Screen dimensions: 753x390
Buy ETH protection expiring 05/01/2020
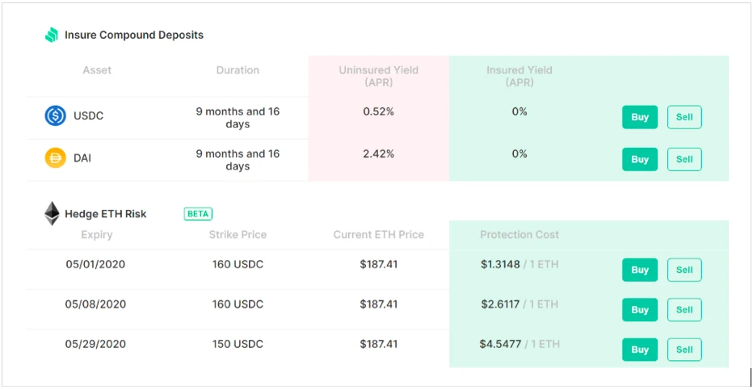(x=640, y=270)
